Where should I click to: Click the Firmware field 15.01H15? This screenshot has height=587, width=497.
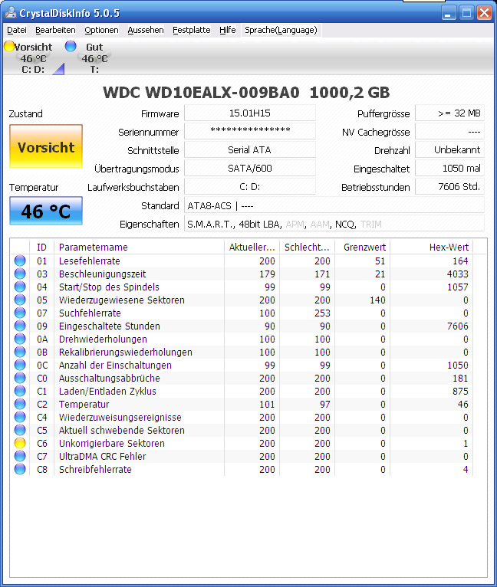249,113
